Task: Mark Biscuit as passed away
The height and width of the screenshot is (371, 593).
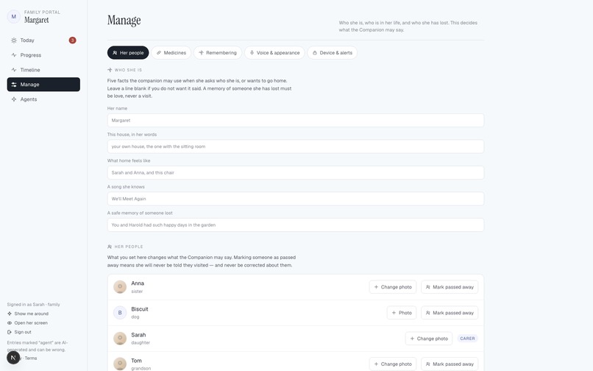Action: pos(450,313)
